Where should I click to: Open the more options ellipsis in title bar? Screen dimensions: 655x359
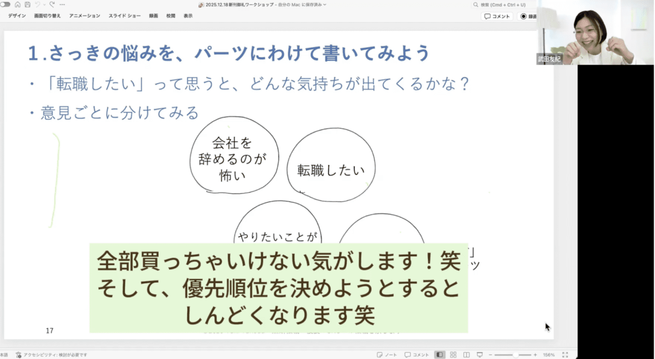(x=62, y=5)
